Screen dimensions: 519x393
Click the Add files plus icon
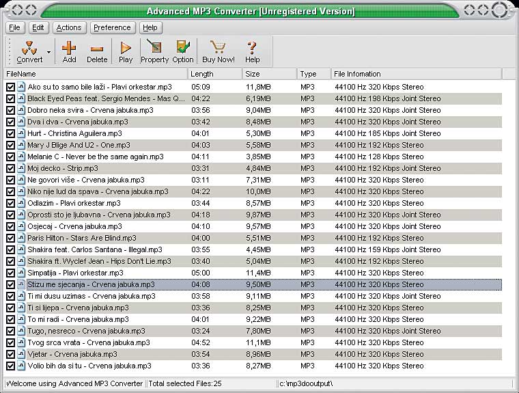pos(69,48)
